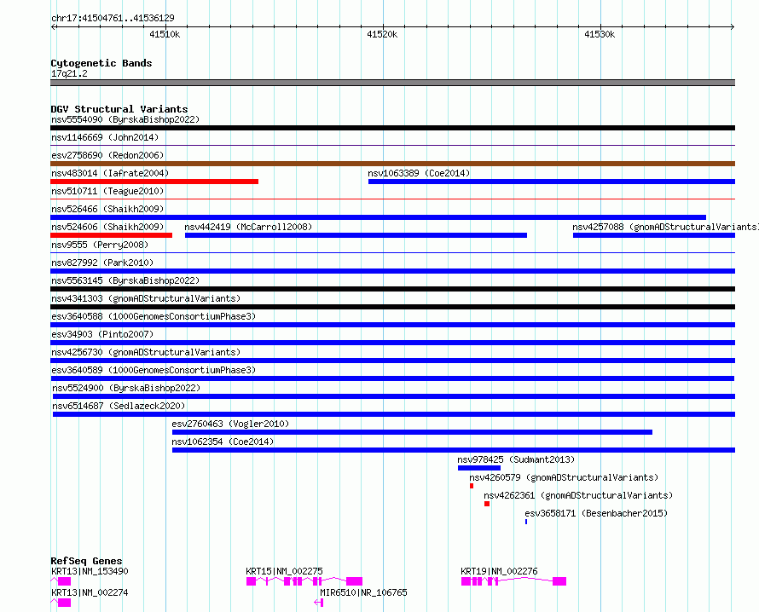Click the nsv510711 (Teague2010) label
Viewport: 759px width, 612px height.
tap(107, 191)
